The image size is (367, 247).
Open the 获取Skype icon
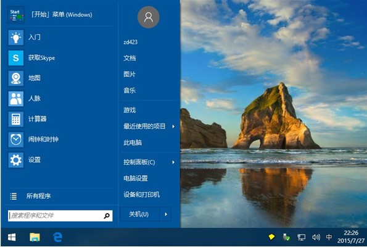16,58
